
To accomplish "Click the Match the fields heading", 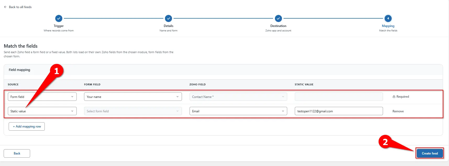I will click(x=21, y=46).
